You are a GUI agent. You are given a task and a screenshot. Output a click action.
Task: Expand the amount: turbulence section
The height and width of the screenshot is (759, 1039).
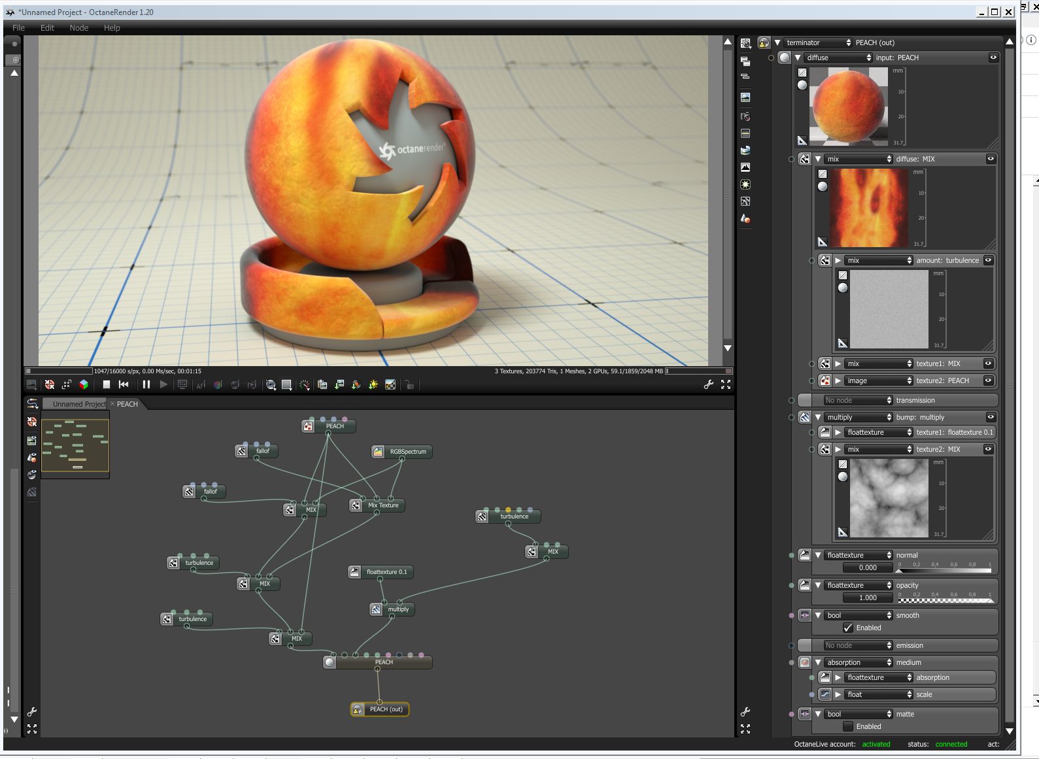(838, 260)
